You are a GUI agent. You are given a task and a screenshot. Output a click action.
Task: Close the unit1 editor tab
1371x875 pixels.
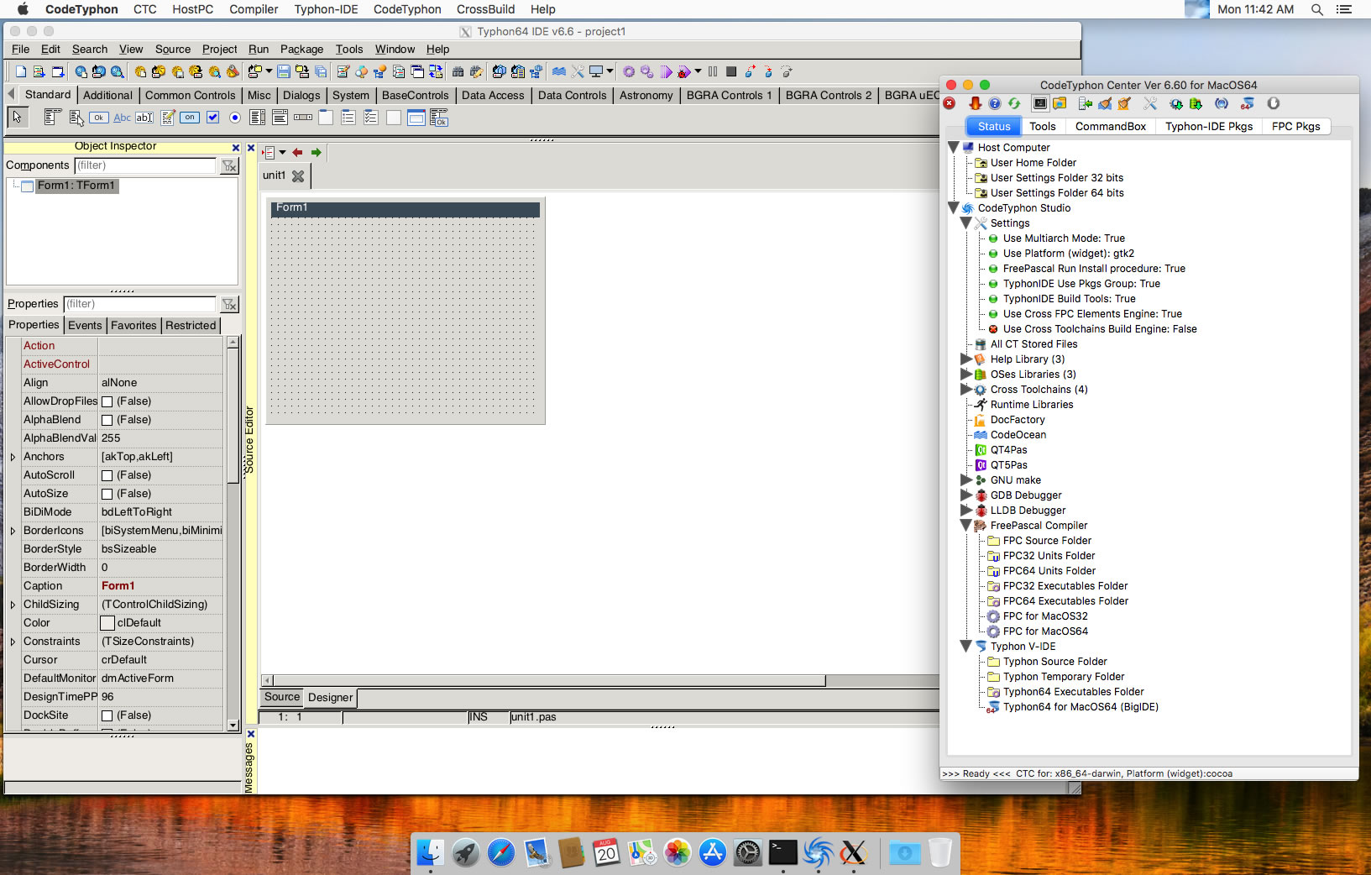click(298, 176)
